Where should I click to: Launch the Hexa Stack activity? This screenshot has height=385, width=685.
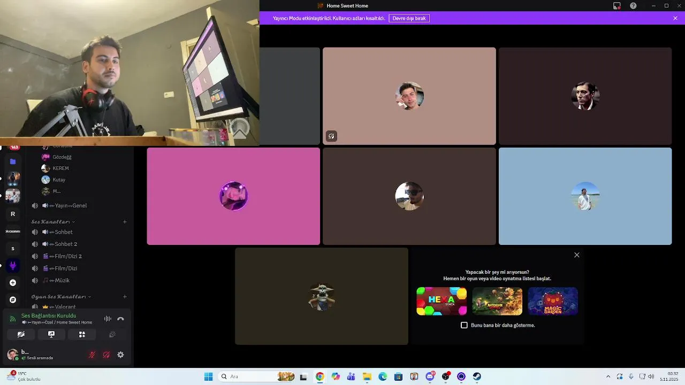442,301
